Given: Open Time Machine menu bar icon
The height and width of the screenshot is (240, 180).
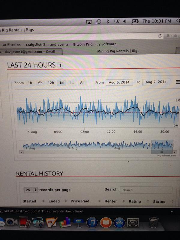Looking at the screenshot, I should click(x=99, y=22).
